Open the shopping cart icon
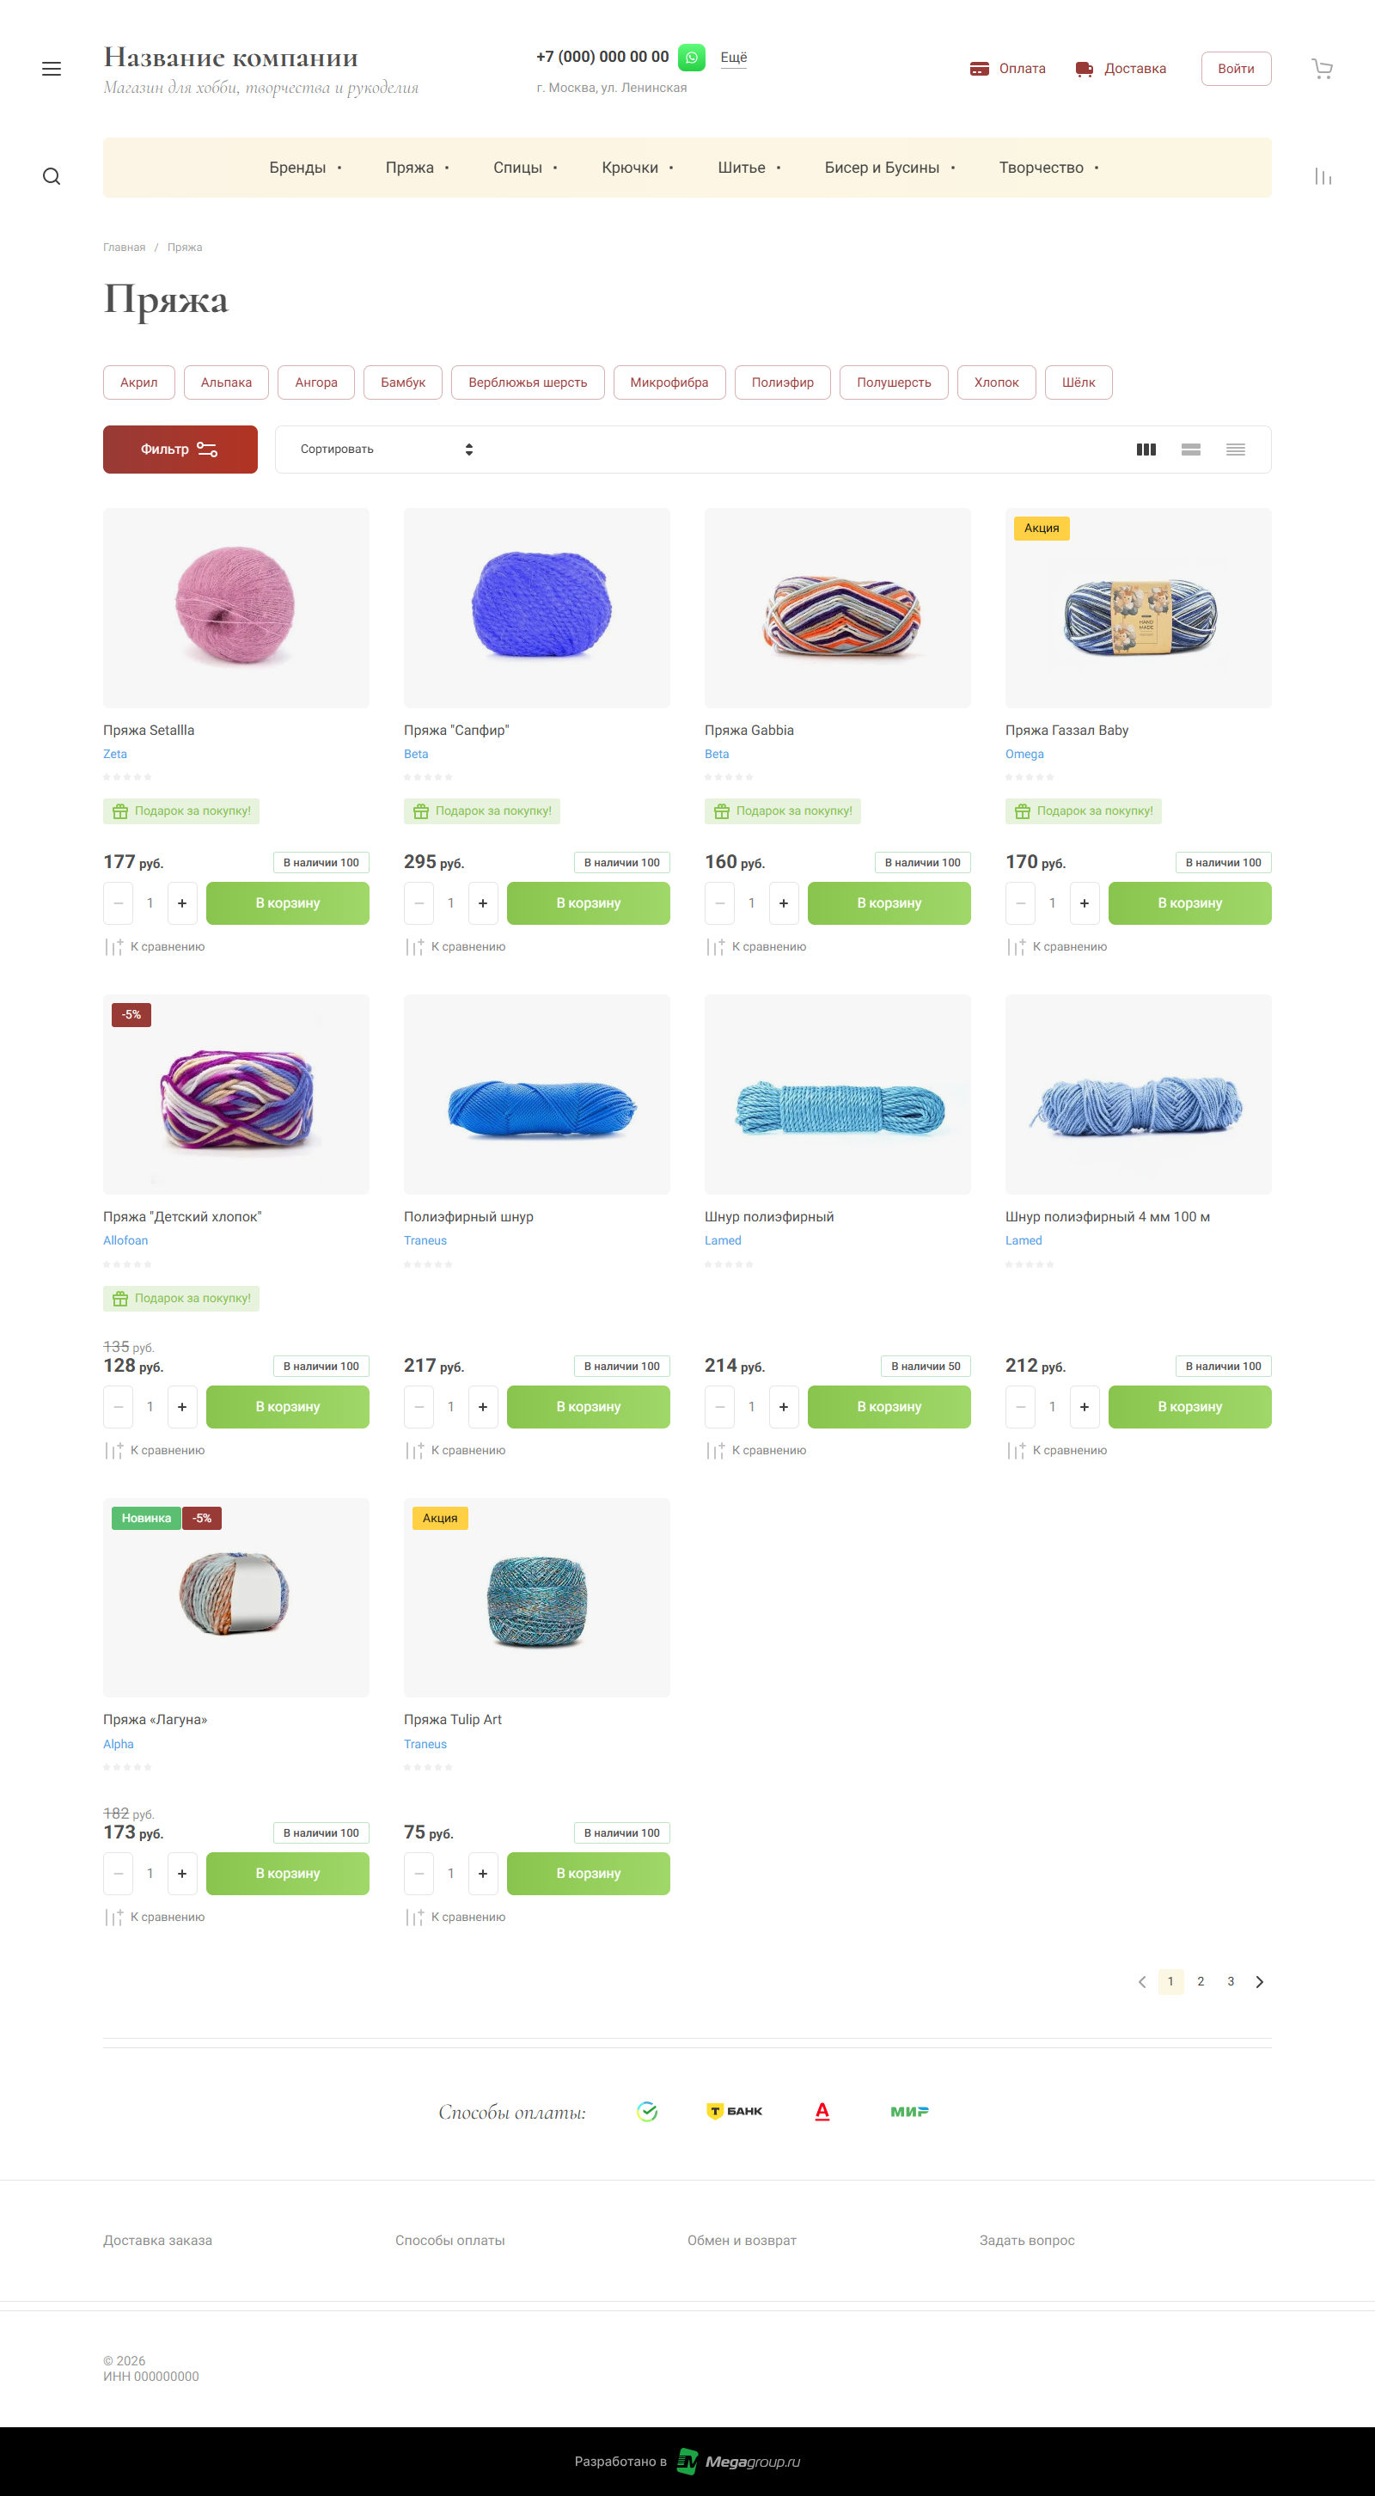This screenshot has width=1375, height=2496. pos(1322,69)
